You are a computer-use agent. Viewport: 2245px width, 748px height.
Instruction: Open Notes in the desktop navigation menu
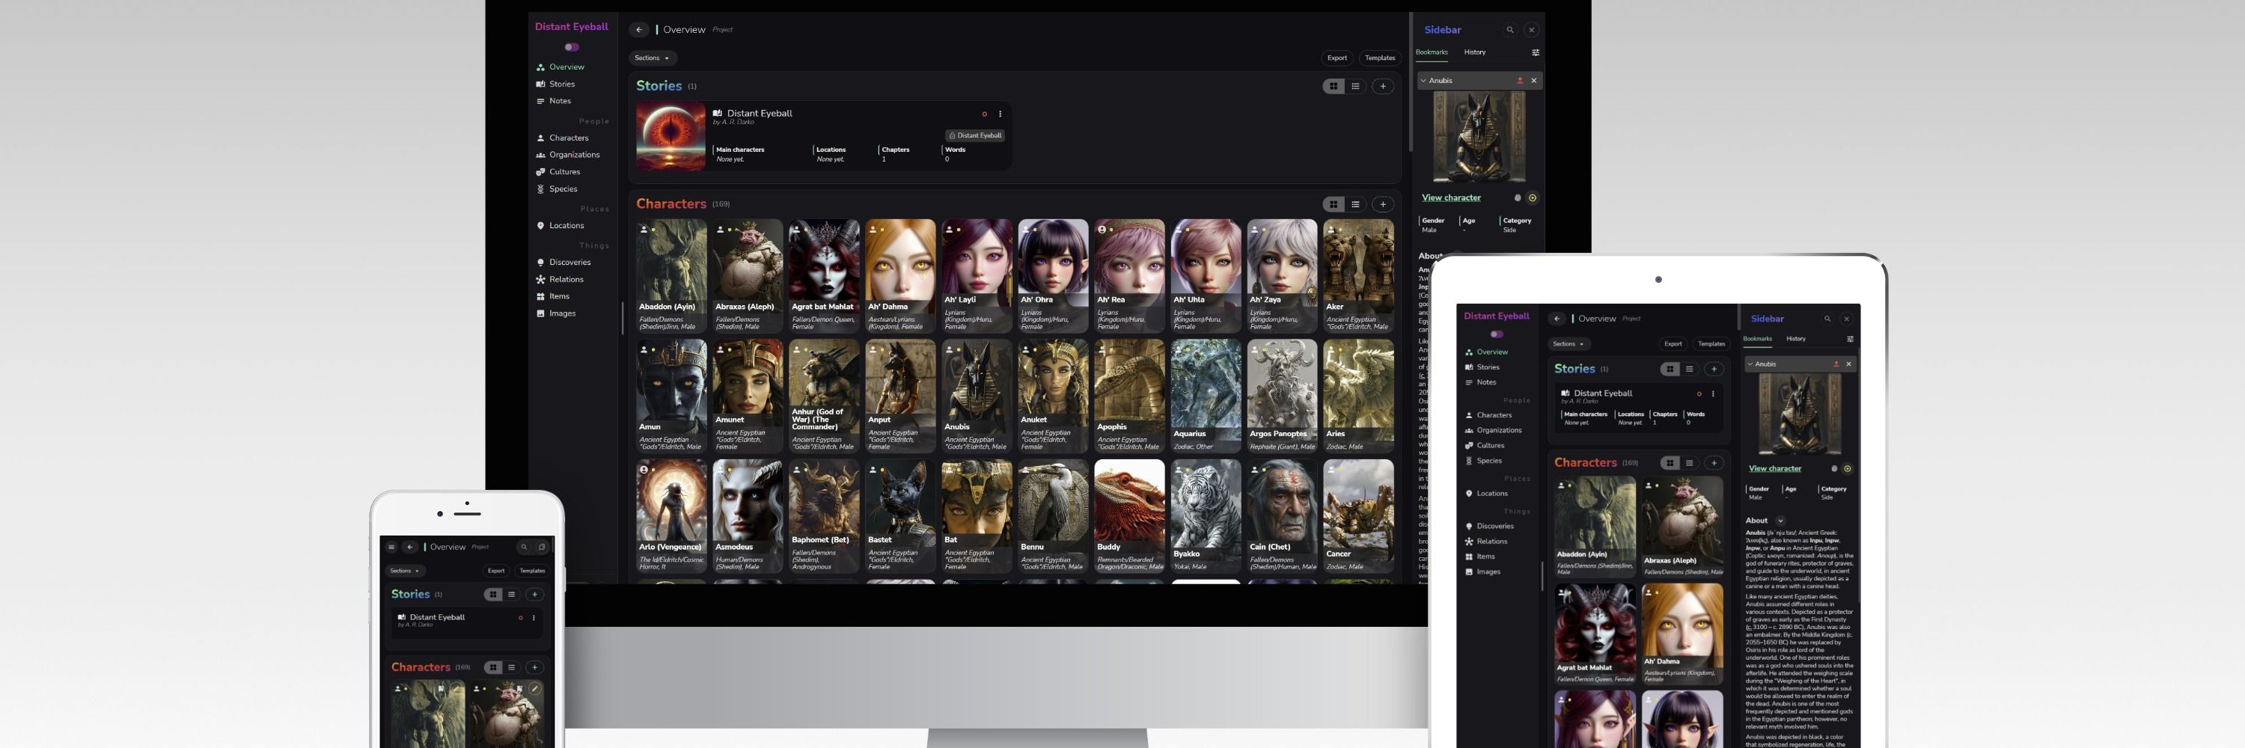point(555,101)
